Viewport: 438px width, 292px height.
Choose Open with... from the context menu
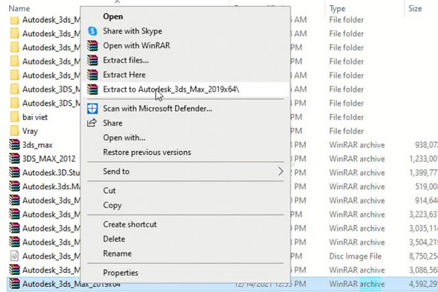click(x=124, y=138)
